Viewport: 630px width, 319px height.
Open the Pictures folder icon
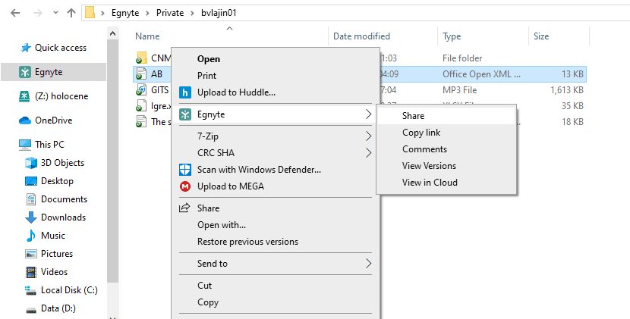[31, 254]
